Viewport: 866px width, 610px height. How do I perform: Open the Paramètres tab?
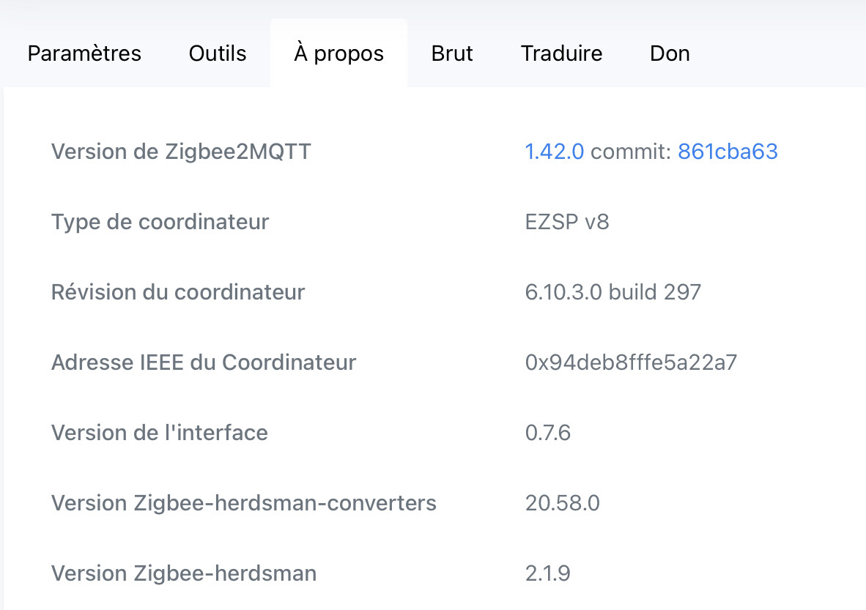click(84, 53)
